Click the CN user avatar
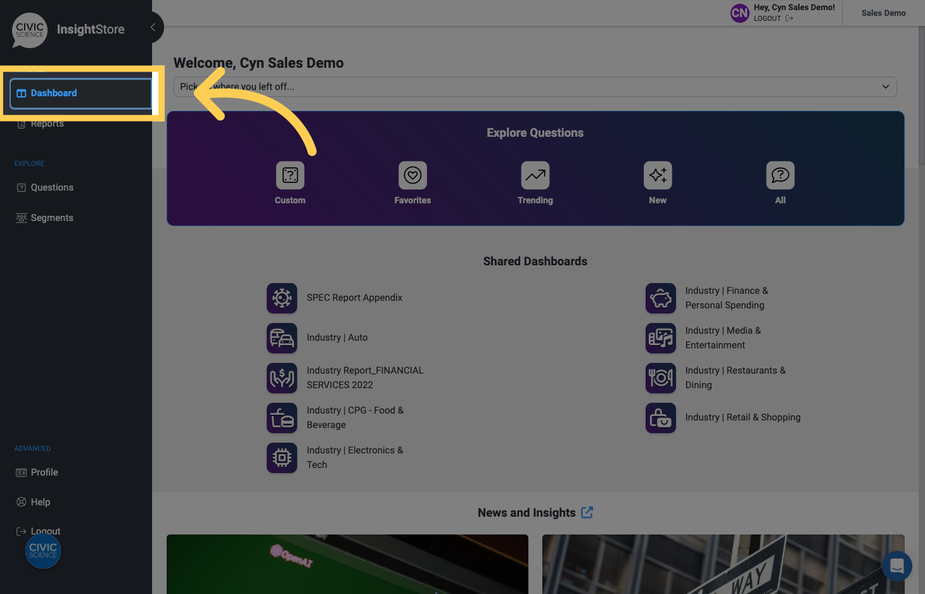The width and height of the screenshot is (925, 594). tap(740, 13)
